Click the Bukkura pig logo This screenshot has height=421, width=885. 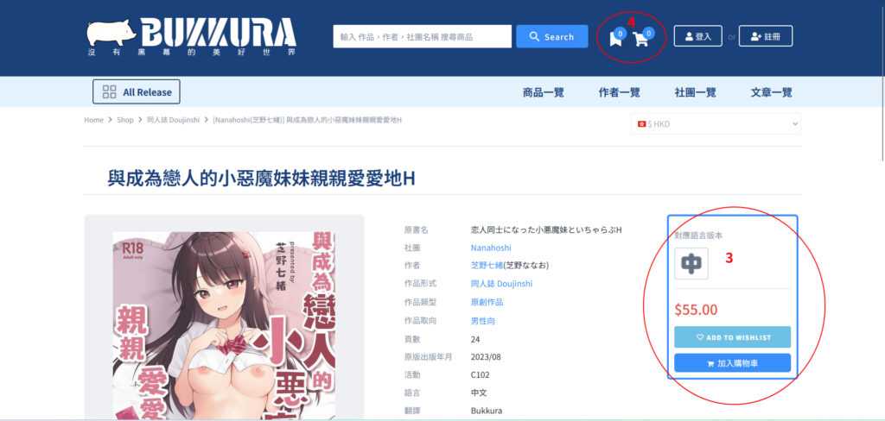pyautogui.click(x=112, y=33)
